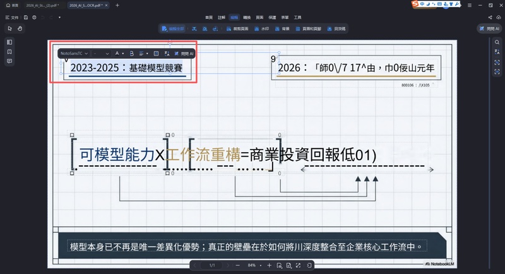
Task: Open the 轉換 convert ribbon tab
Action: tap(247, 18)
